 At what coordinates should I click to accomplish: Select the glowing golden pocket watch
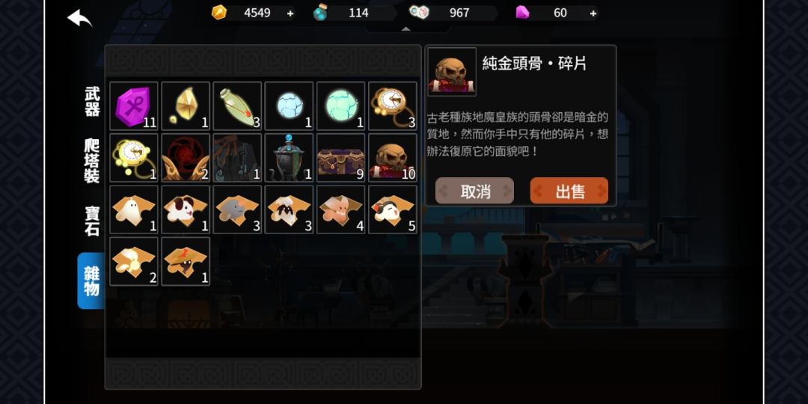click(x=134, y=158)
